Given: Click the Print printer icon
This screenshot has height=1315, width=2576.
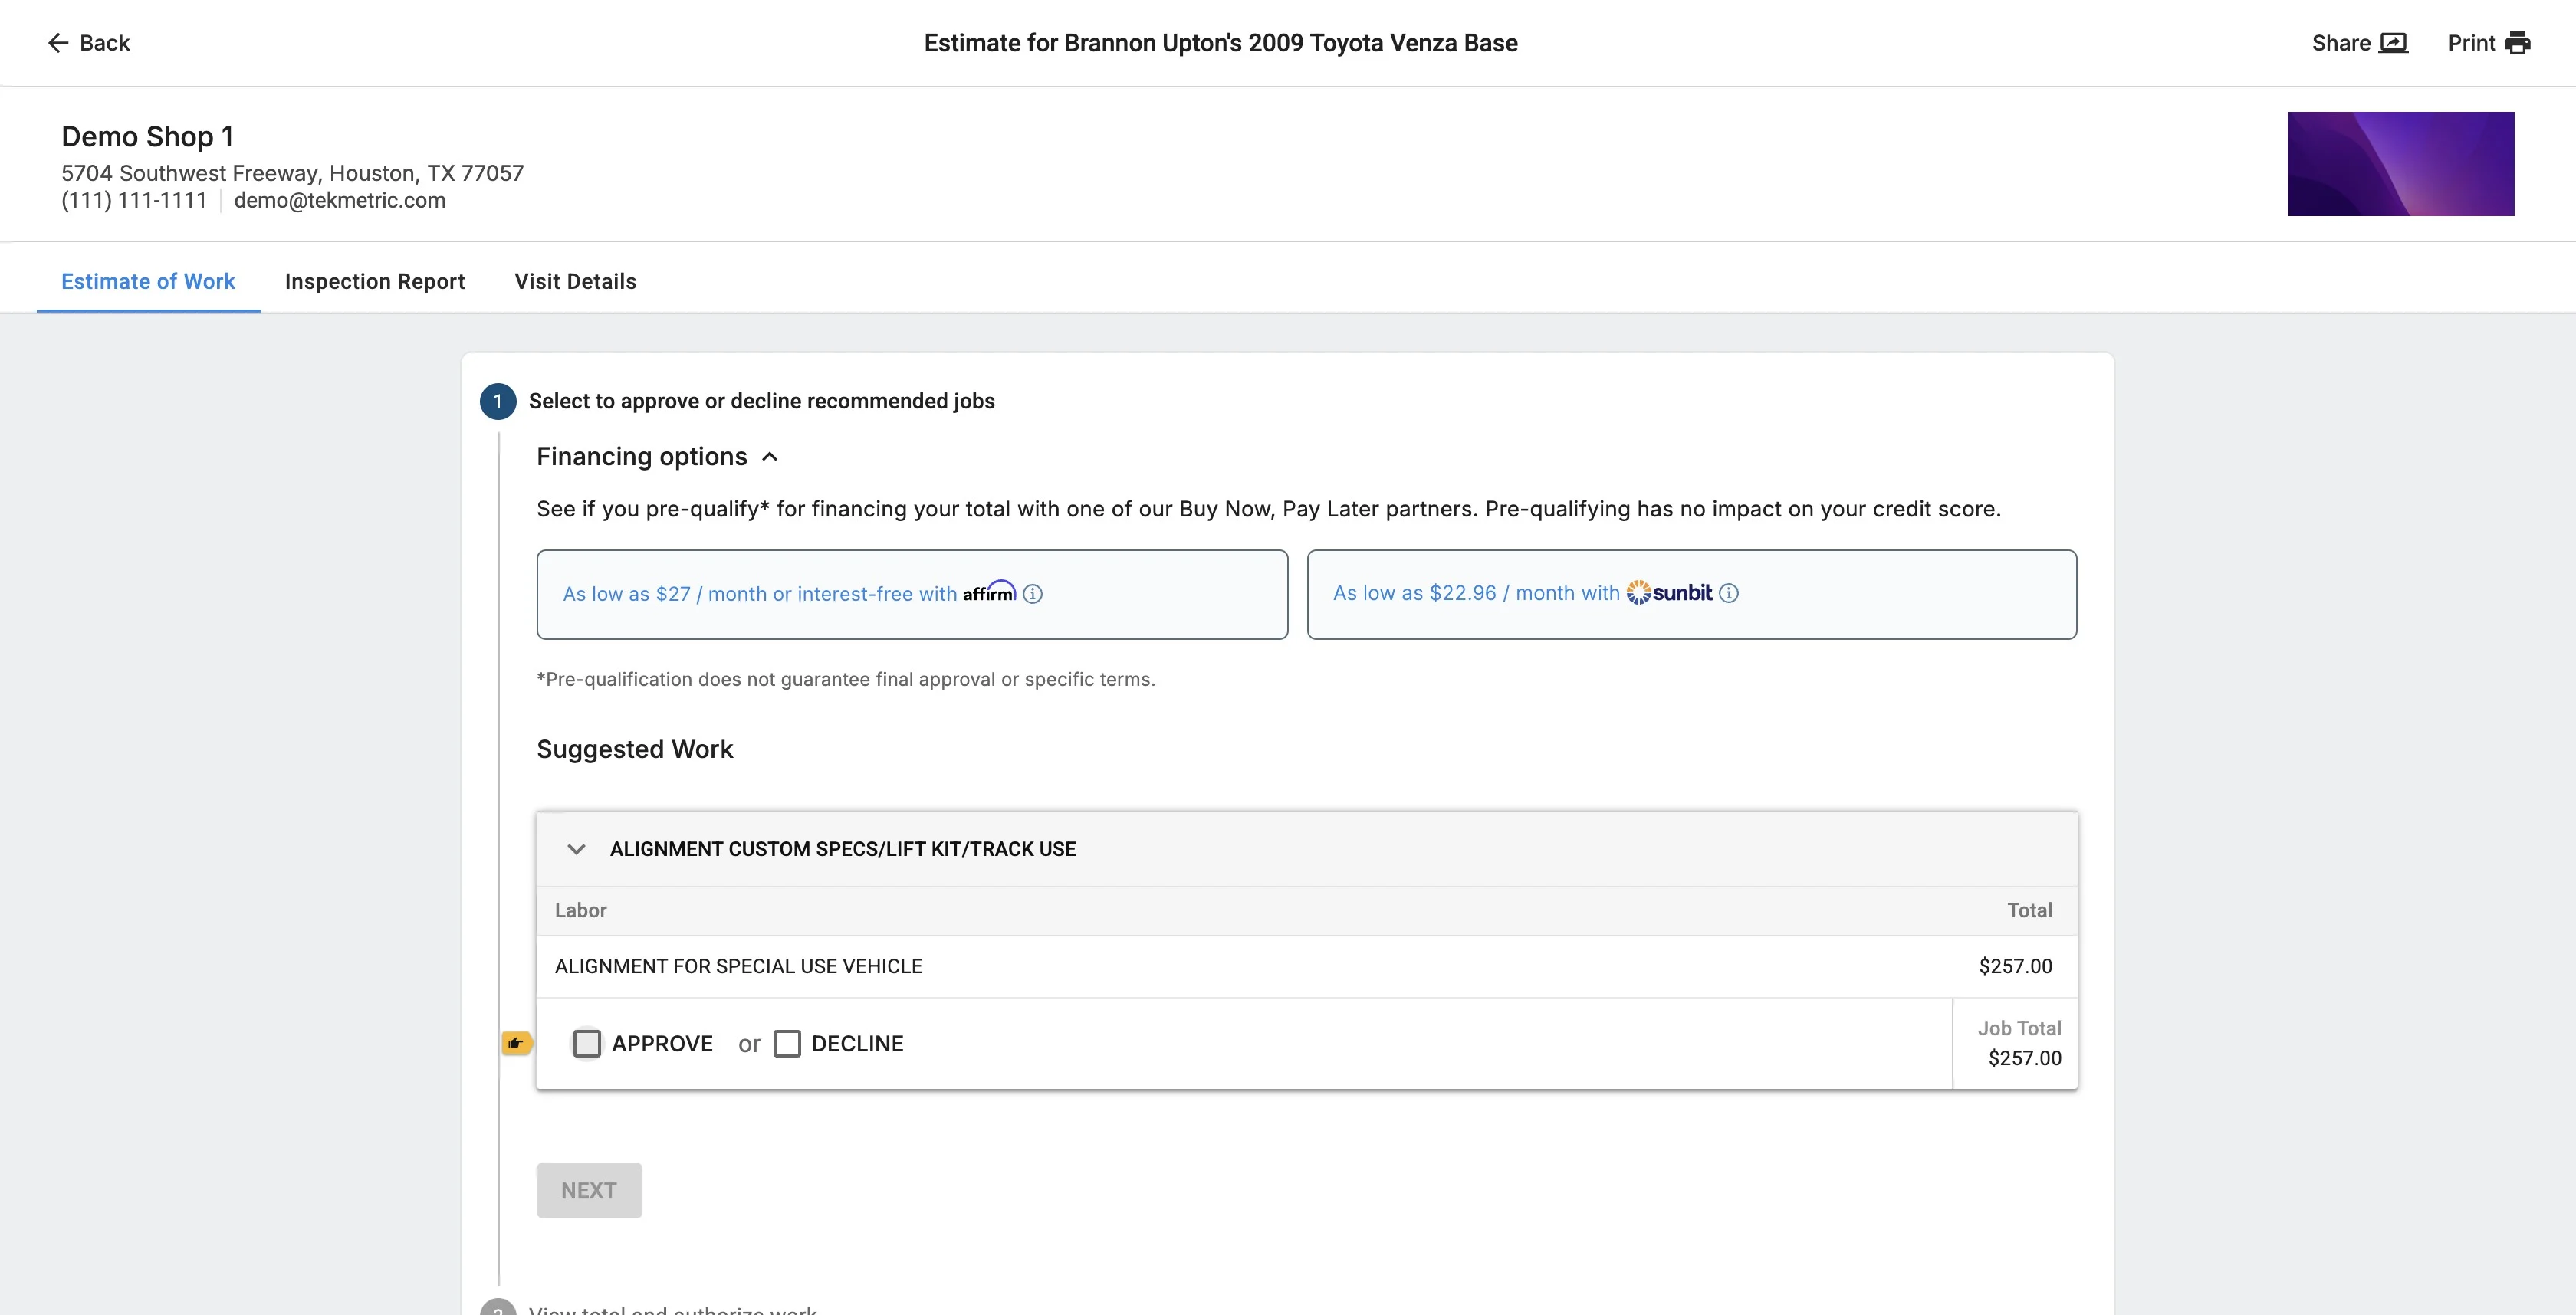Looking at the screenshot, I should 2517,43.
